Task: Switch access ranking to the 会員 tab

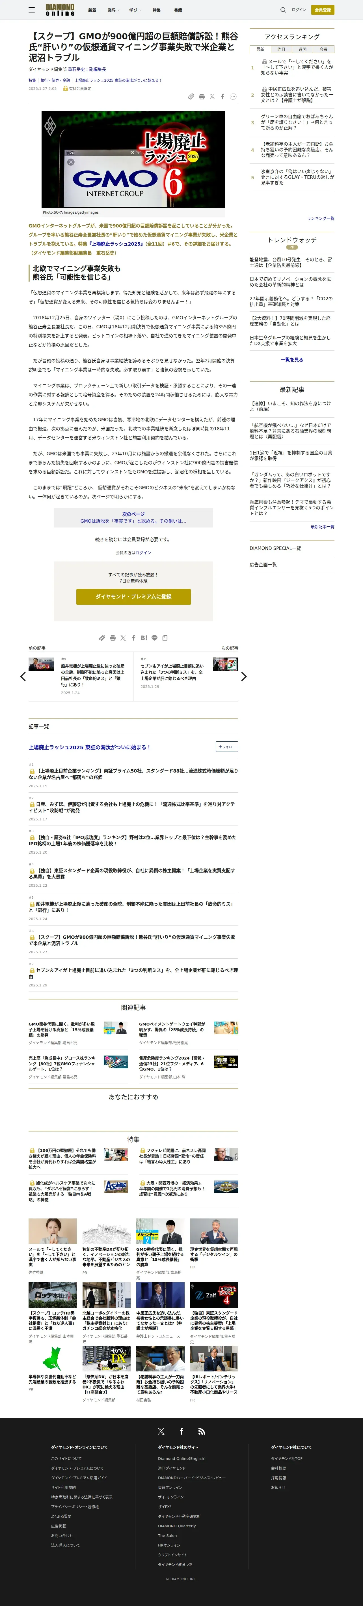Action: [324, 49]
